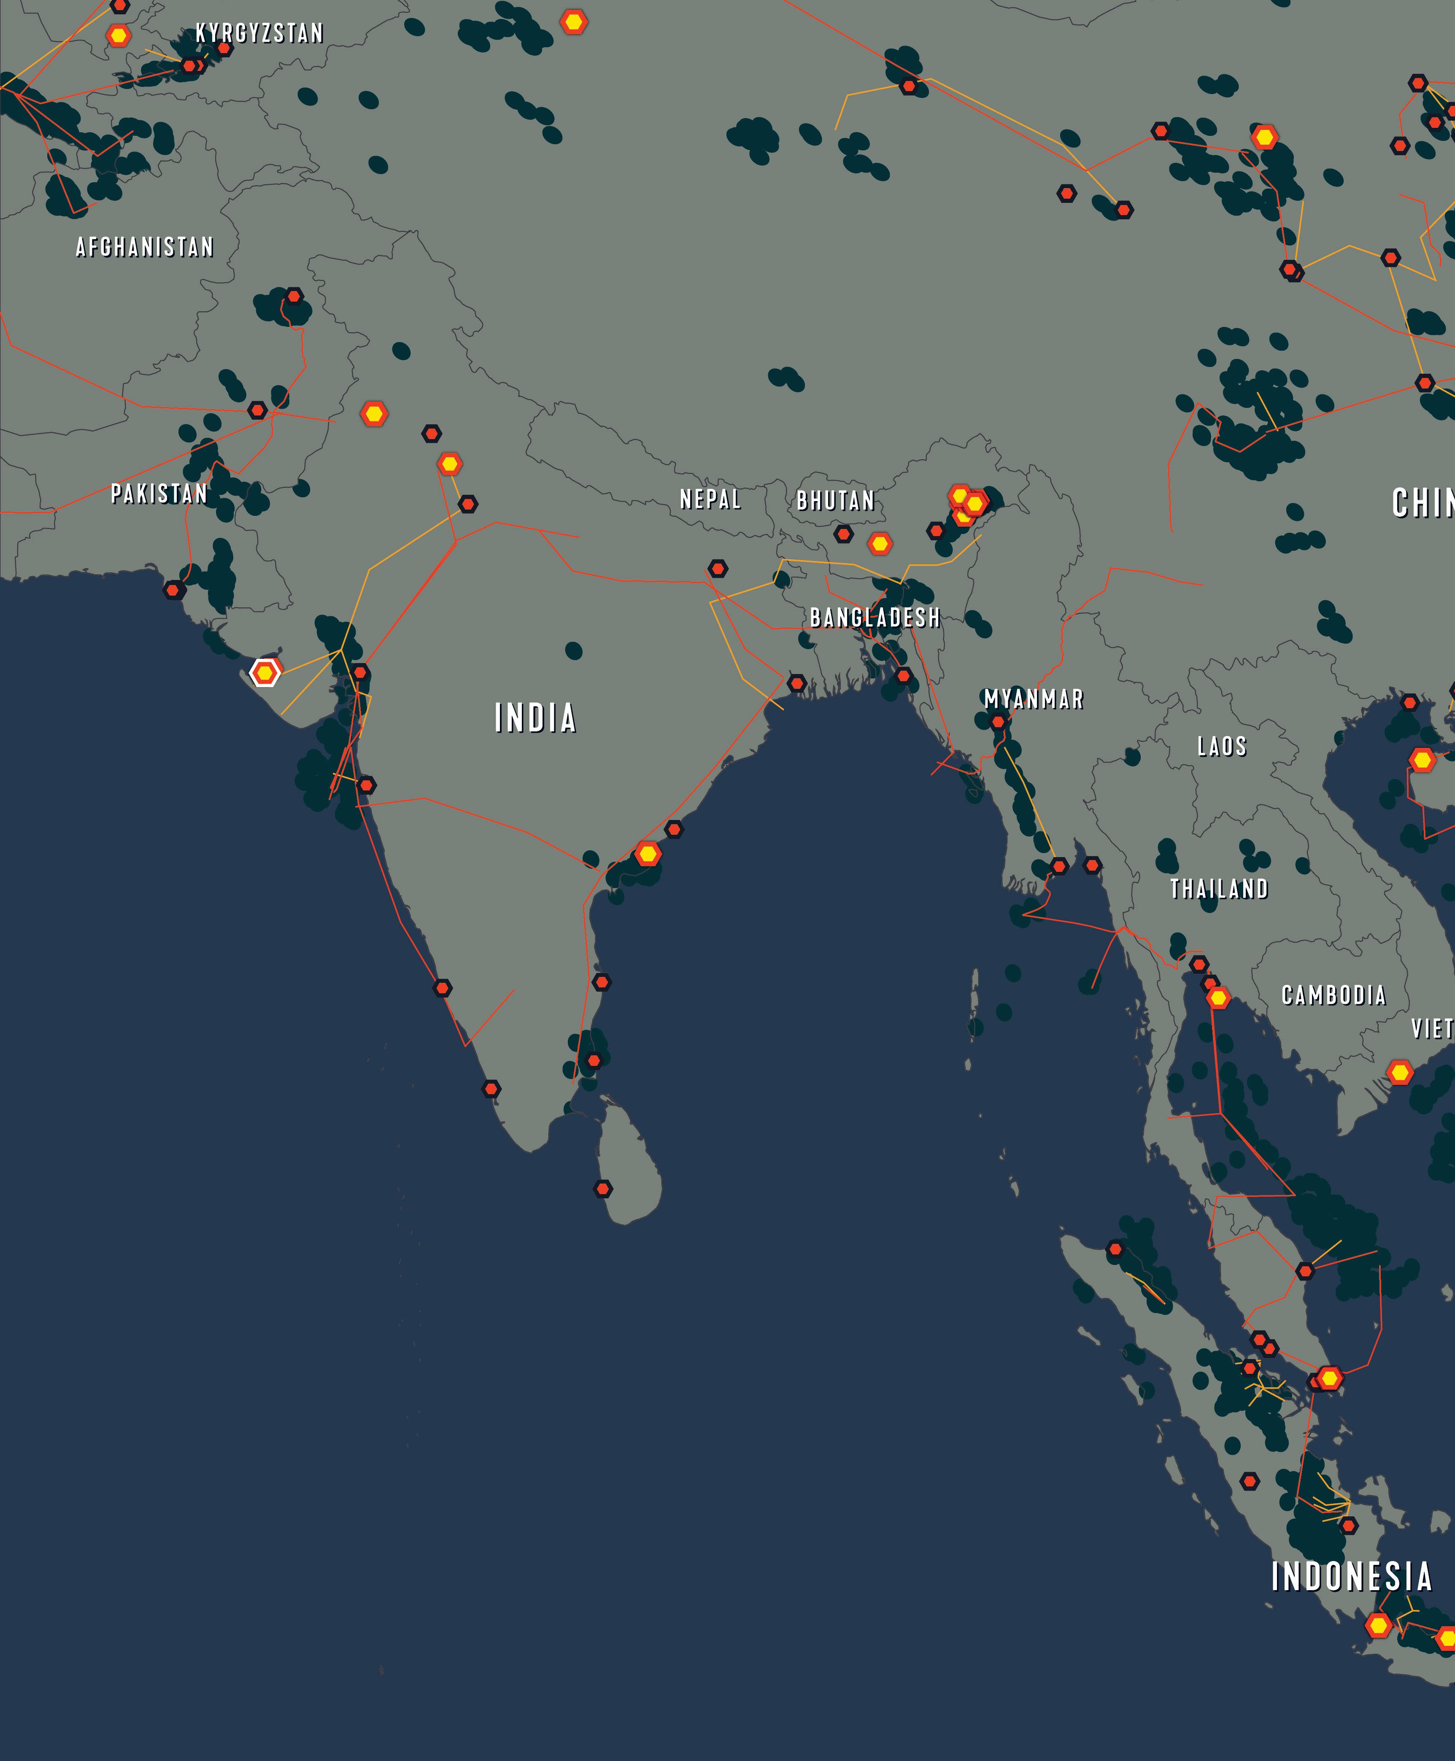Image resolution: width=1455 pixels, height=1761 pixels.
Task: Click the LAOS country label
Action: [1222, 747]
